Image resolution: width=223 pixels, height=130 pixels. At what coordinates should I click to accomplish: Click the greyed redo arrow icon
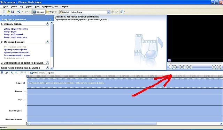[26, 12]
